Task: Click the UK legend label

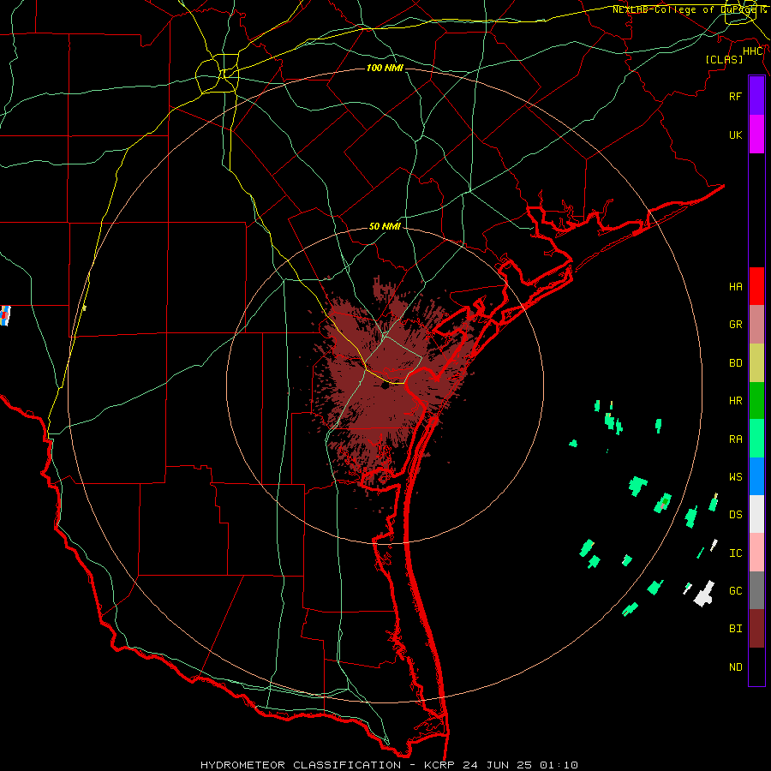Action: tap(735, 134)
